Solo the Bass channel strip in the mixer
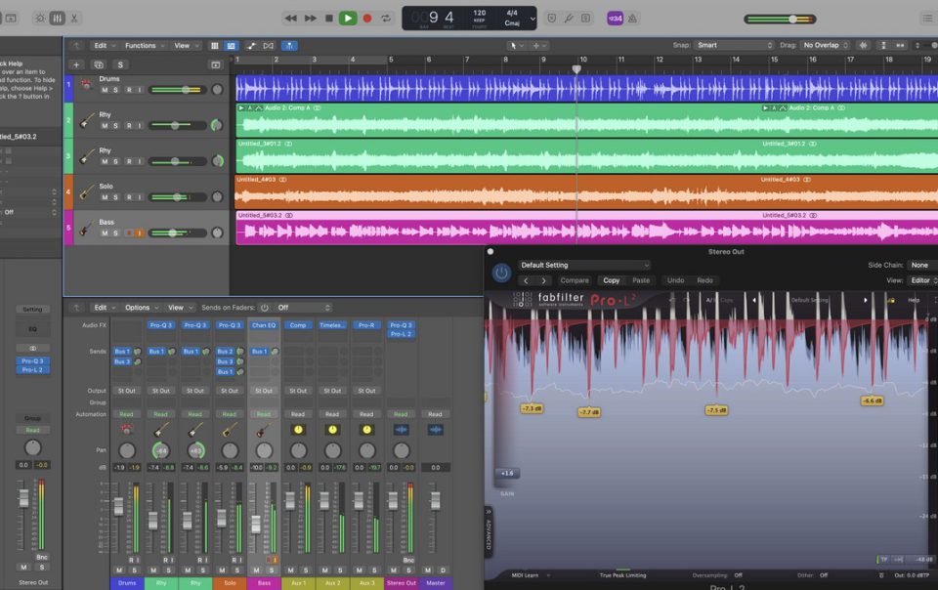Image resolution: width=938 pixels, height=590 pixels. [270, 569]
